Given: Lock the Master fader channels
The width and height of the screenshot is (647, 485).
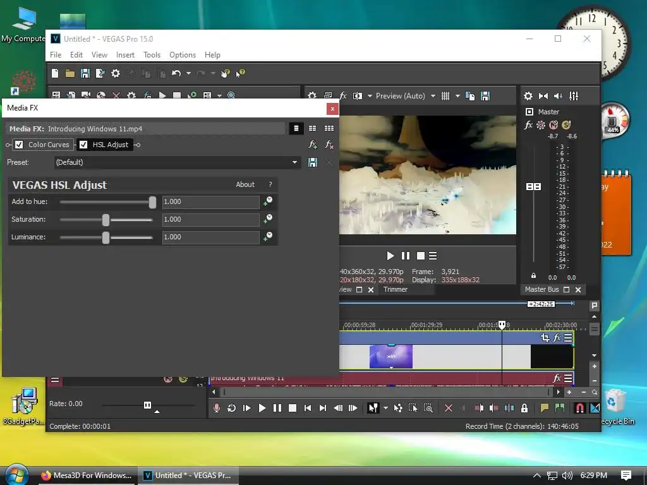Looking at the screenshot, I should click(533, 275).
